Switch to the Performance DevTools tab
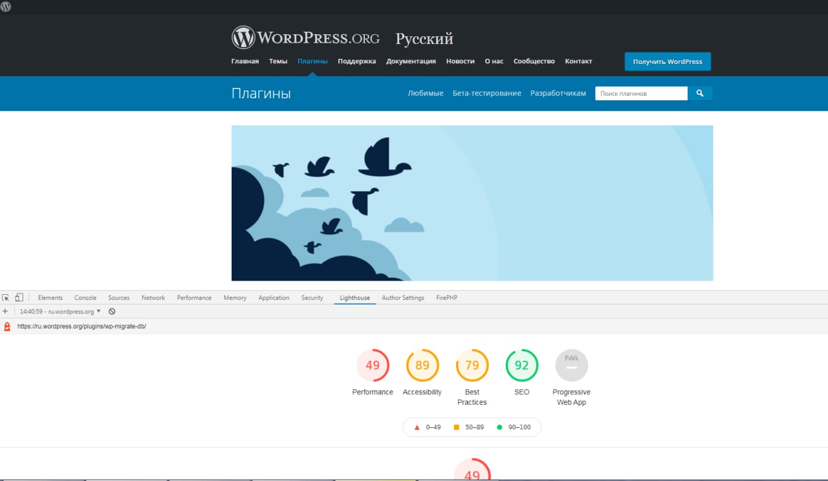Viewport: 828px width, 481px height. pyautogui.click(x=194, y=298)
